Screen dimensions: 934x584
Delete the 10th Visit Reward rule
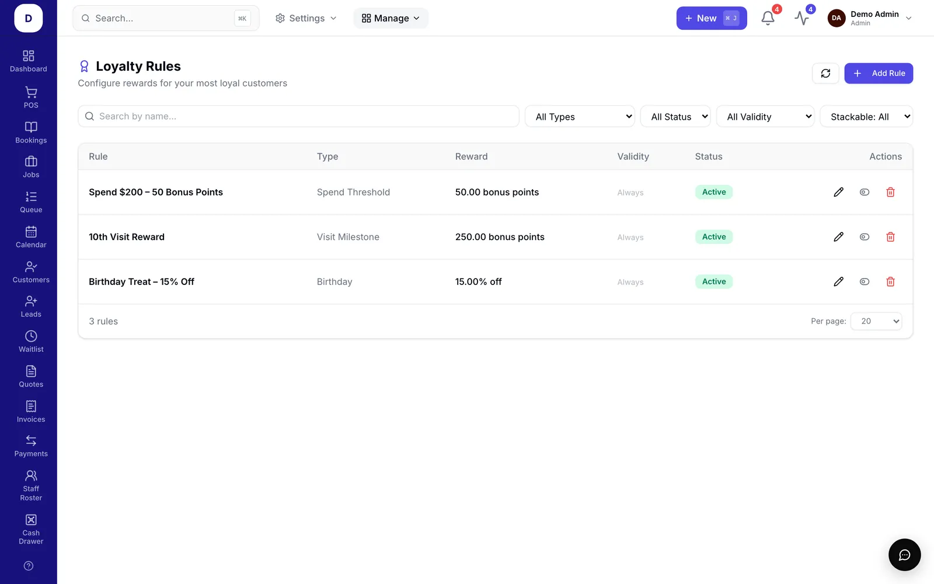890,237
